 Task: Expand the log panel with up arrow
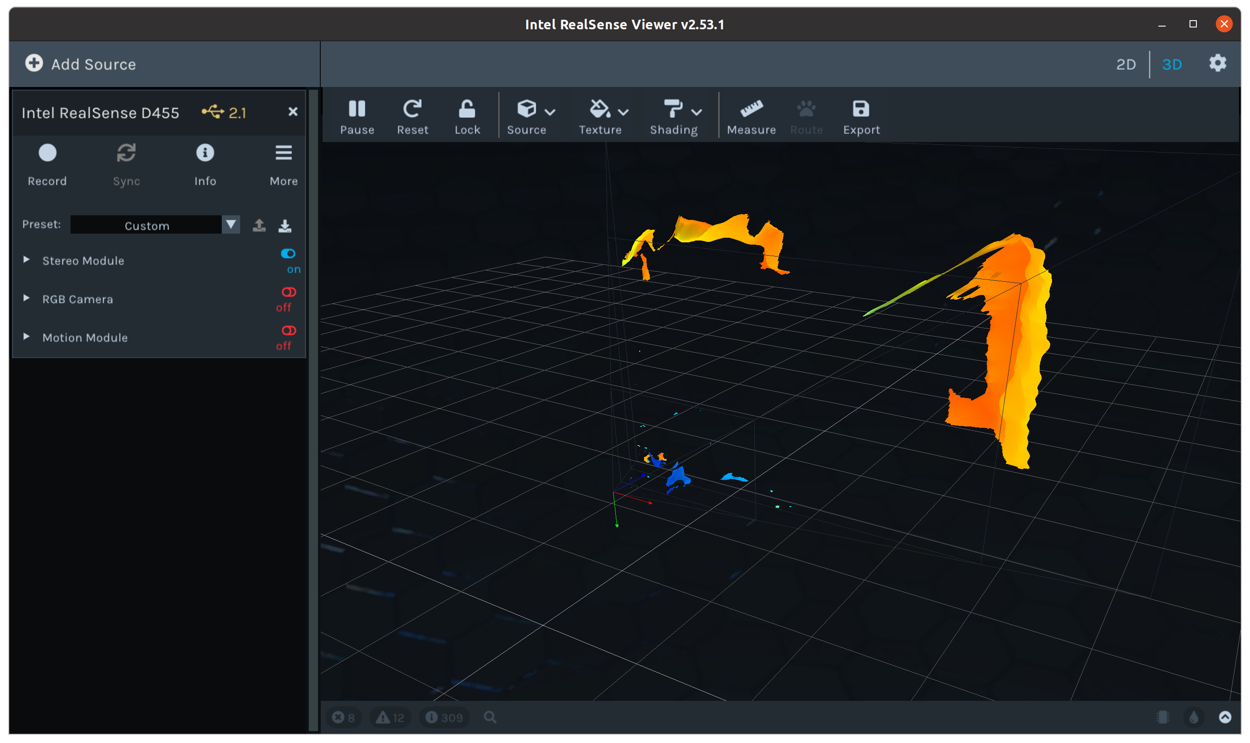[x=1225, y=717]
